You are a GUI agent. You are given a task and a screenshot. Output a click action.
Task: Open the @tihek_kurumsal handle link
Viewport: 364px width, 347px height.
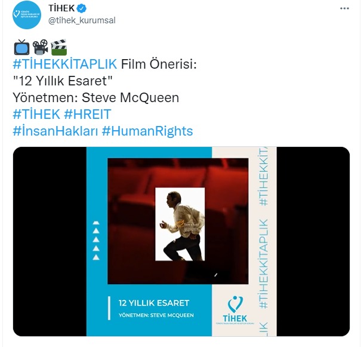pyautogui.click(x=82, y=20)
